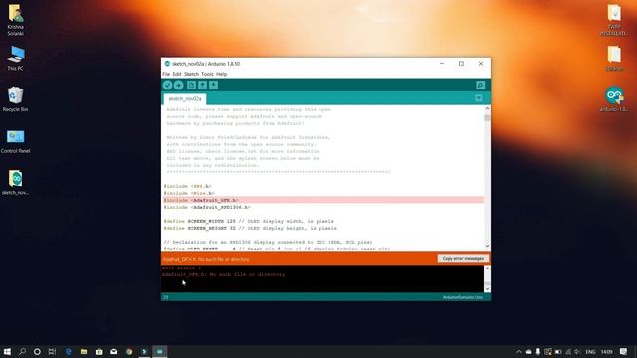The height and width of the screenshot is (358, 637).
Task: Create a new sketch with the New icon
Action: 191,86
